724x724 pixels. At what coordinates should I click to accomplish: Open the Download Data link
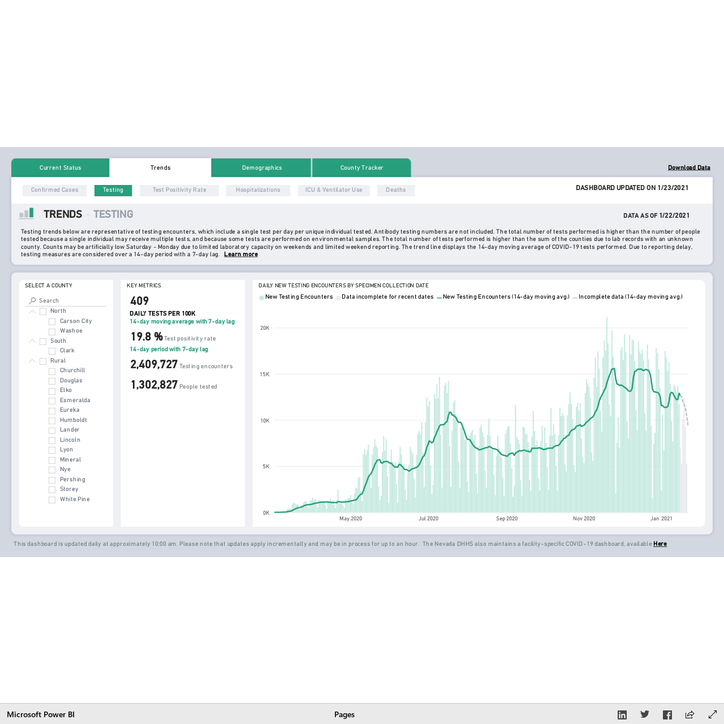coord(689,167)
